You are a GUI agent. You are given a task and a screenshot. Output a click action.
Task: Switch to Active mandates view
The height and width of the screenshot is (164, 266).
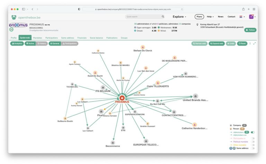pos(30,43)
